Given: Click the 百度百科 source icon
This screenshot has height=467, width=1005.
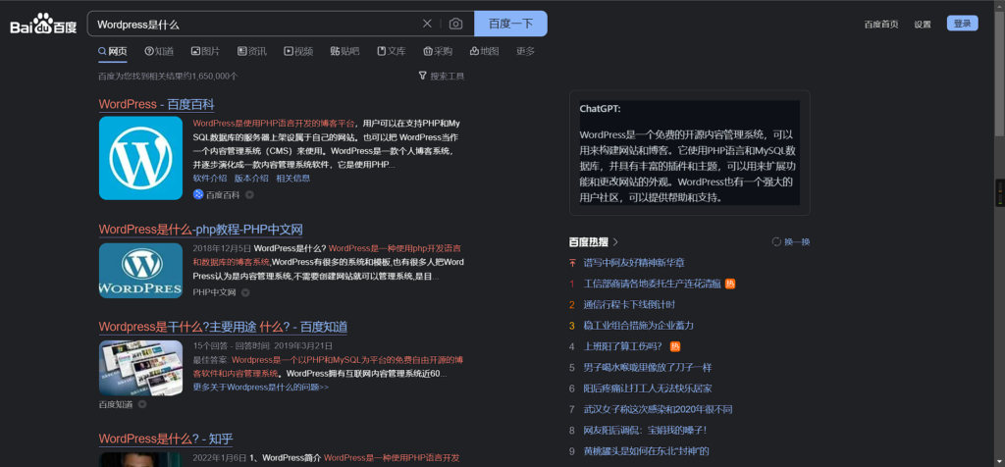Looking at the screenshot, I should coord(198,194).
